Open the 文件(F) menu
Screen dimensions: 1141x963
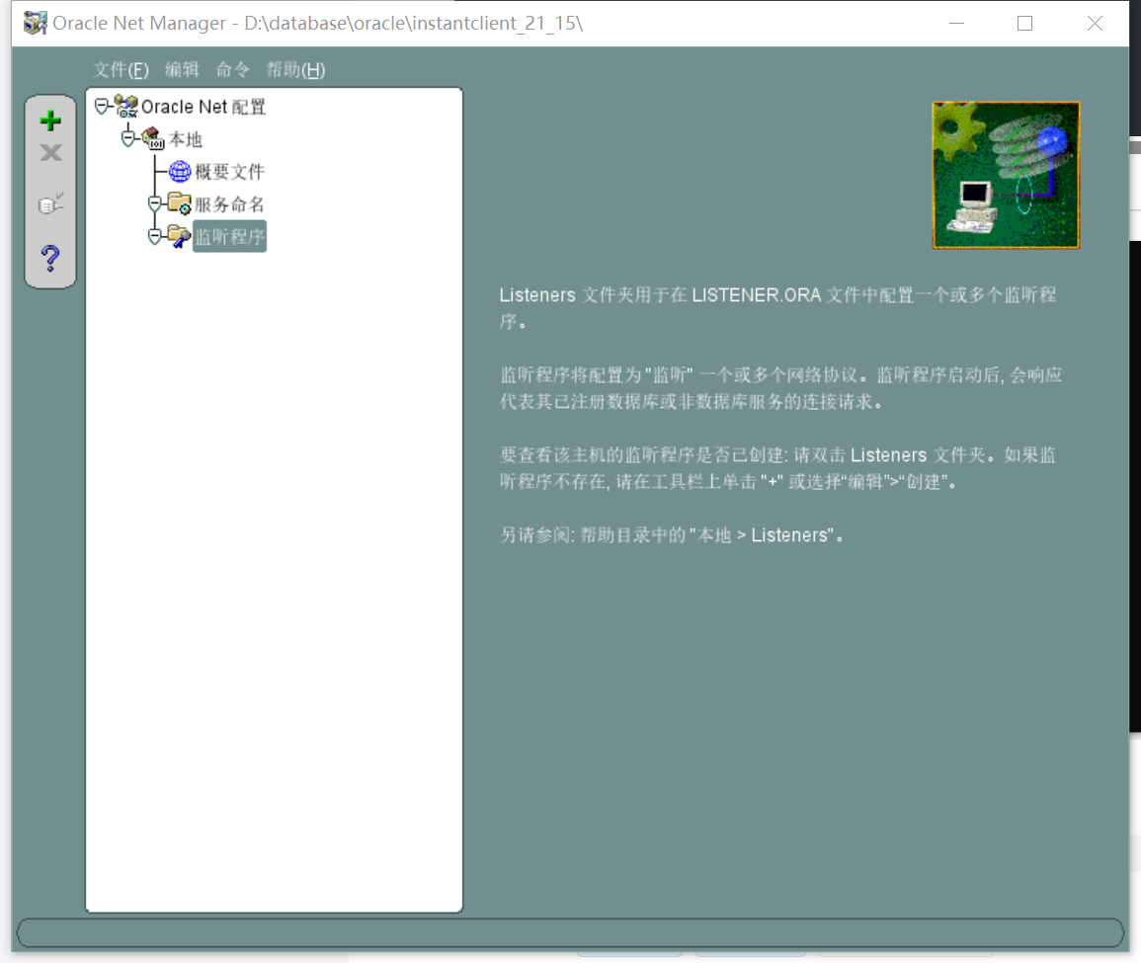(121, 70)
